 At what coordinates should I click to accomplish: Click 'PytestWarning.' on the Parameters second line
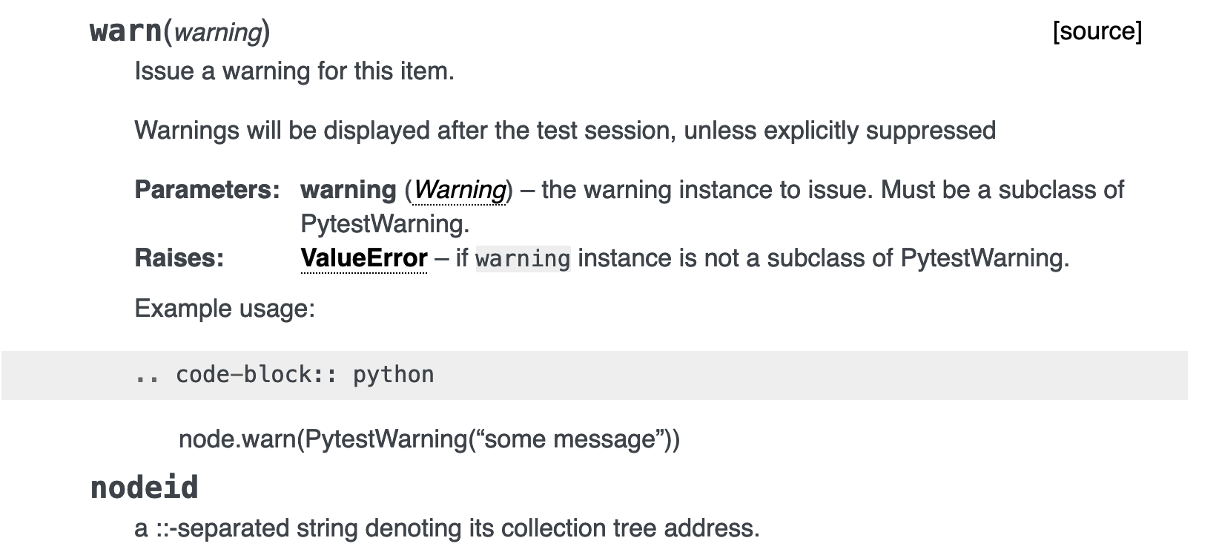385,224
